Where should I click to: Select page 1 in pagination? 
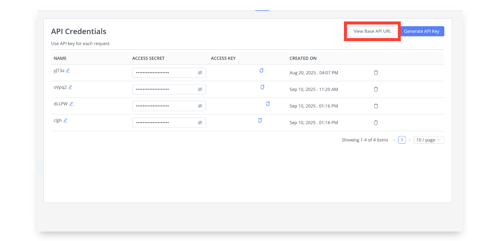[x=402, y=140]
